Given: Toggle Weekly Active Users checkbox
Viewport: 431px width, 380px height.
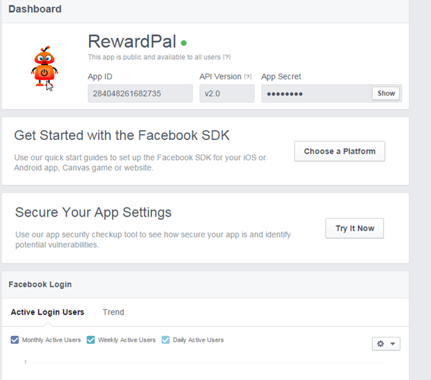Looking at the screenshot, I should pyautogui.click(x=90, y=340).
